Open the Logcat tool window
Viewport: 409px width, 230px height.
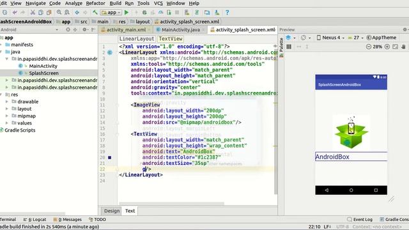point(35,220)
